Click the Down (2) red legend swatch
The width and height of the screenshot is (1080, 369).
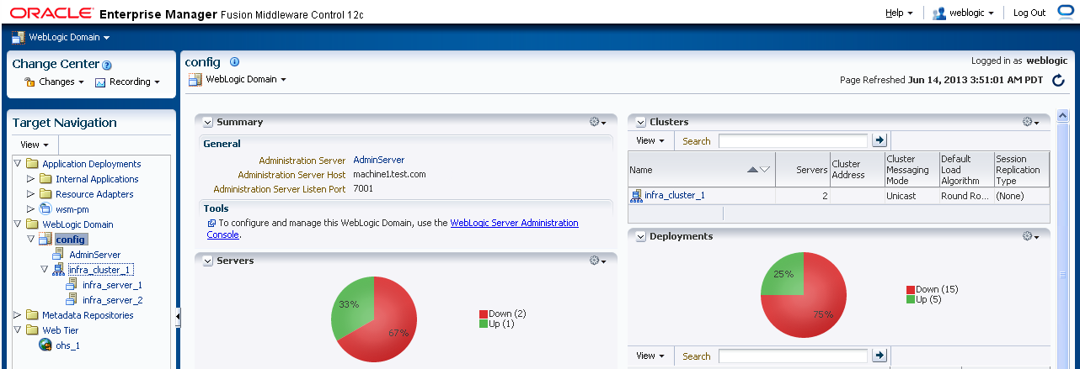click(x=484, y=314)
